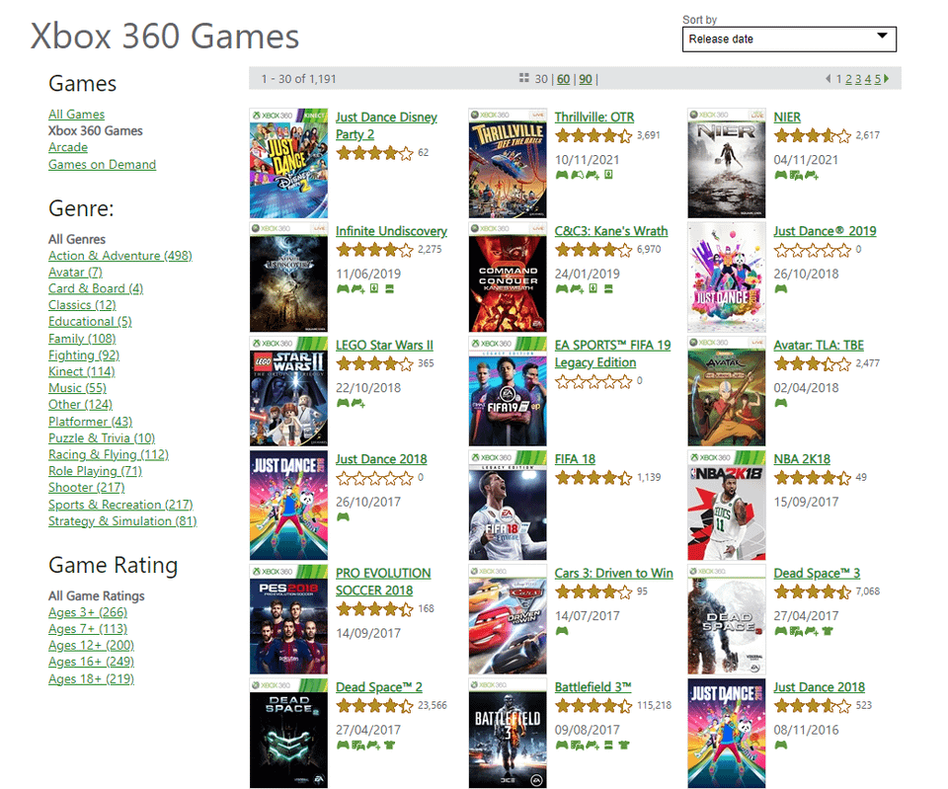Go to page 3 of results
This screenshot has width=948, height=789.
pyautogui.click(x=858, y=79)
